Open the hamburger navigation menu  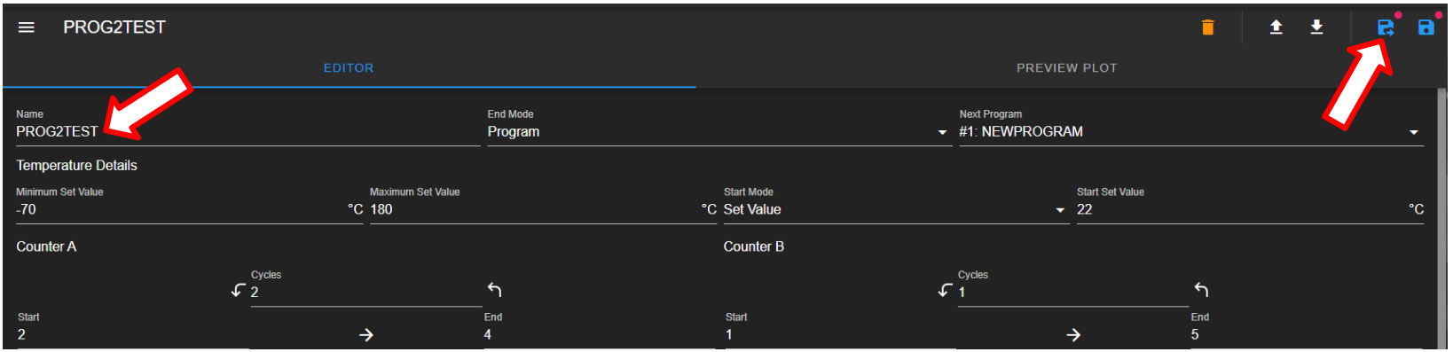(x=27, y=27)
